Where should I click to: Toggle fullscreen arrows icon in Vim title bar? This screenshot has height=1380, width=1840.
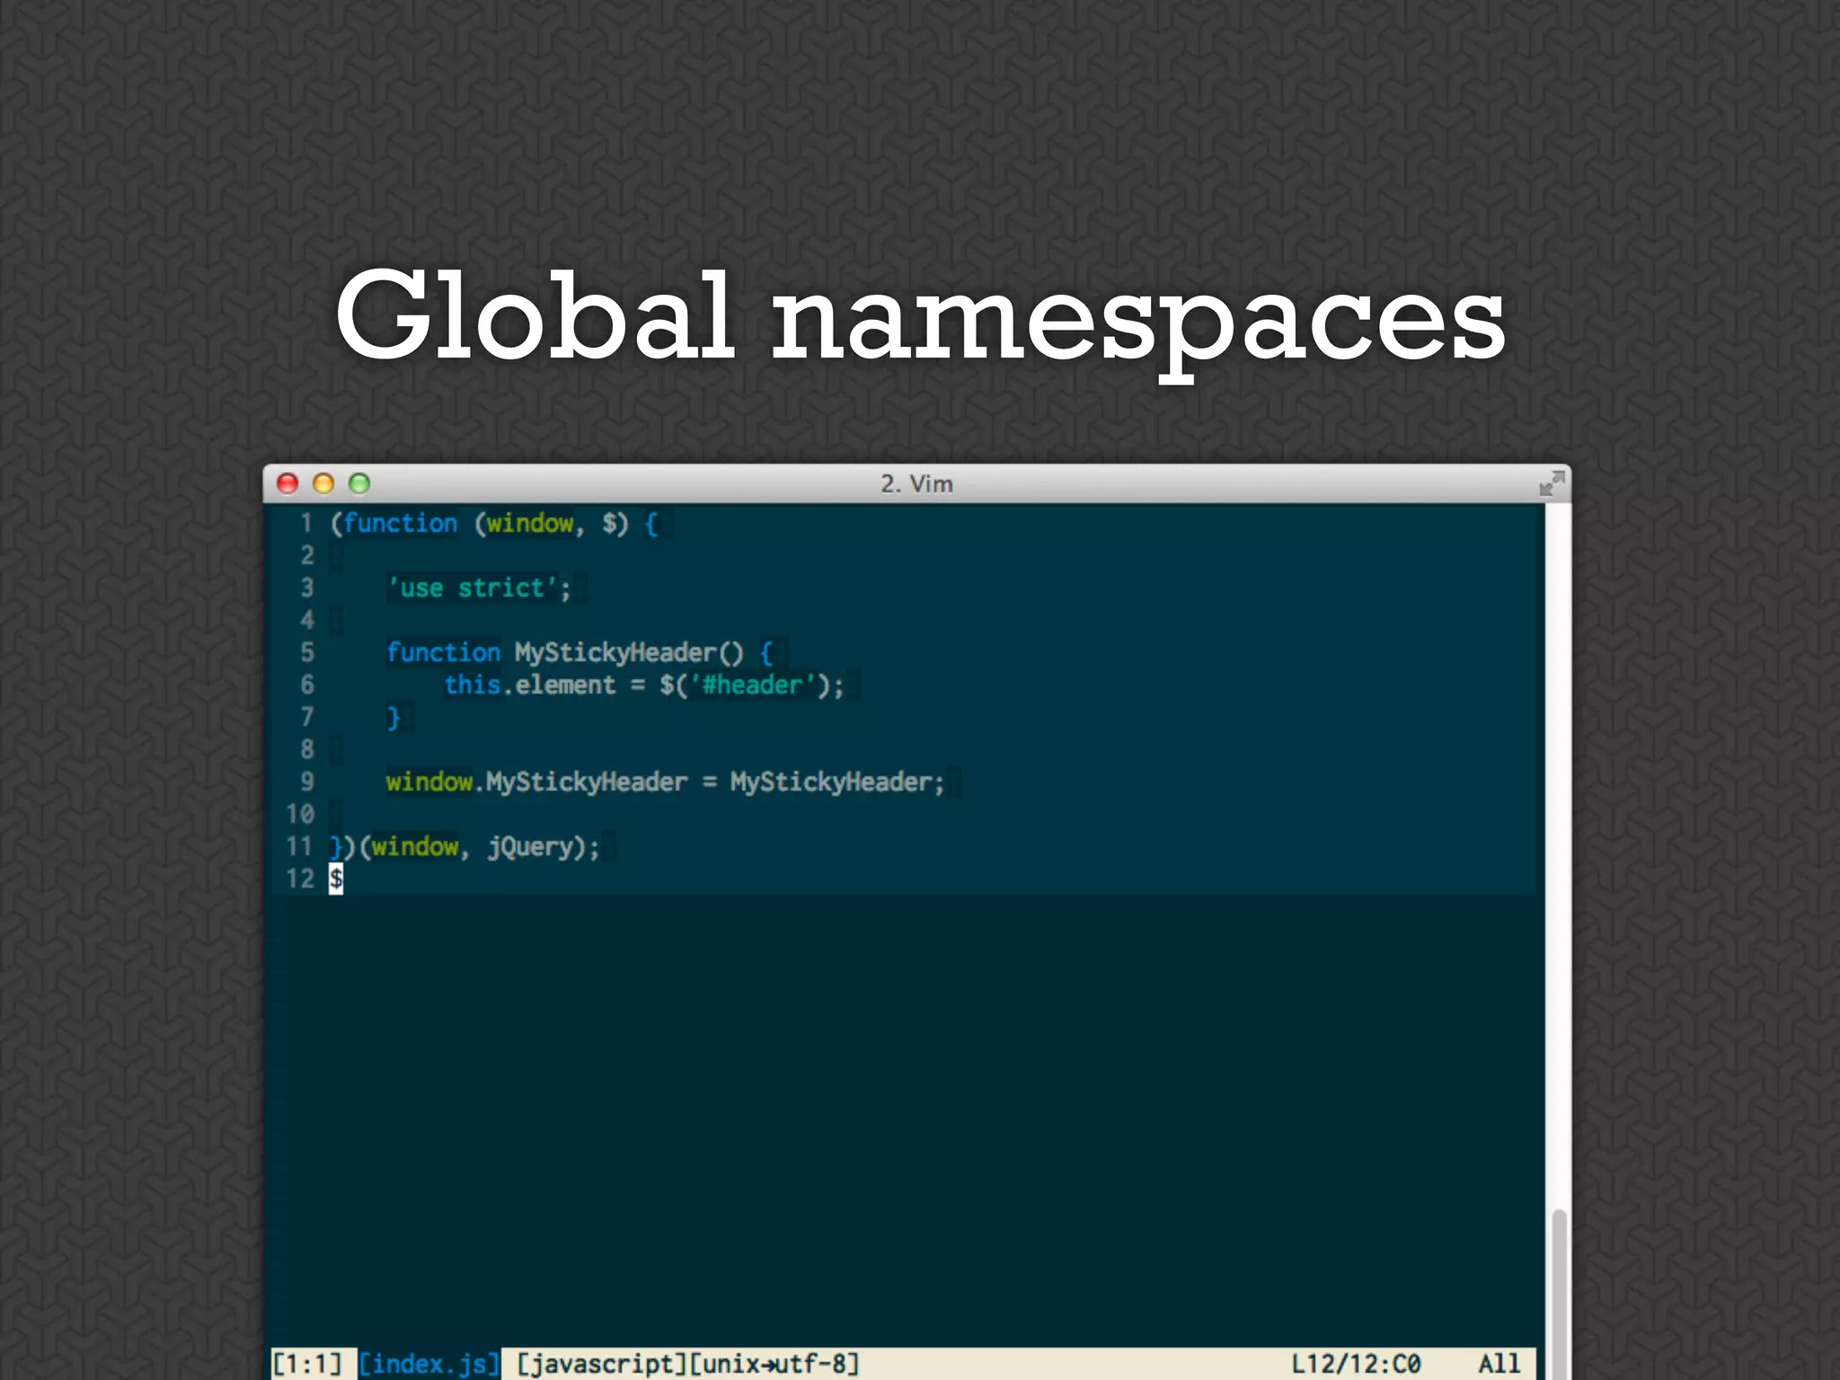(1552, 483)
